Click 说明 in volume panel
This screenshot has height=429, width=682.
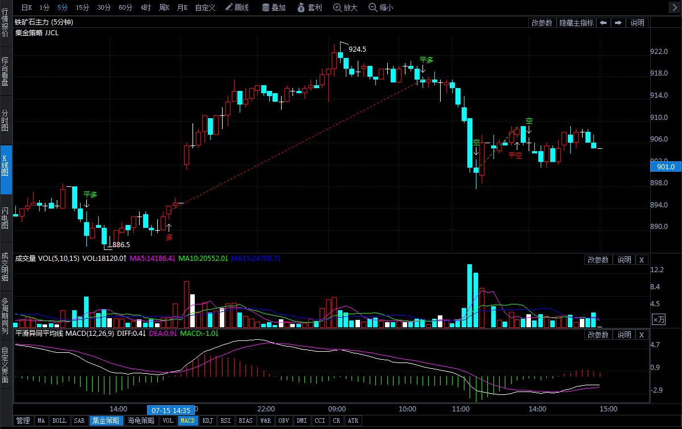pos(624,260)
